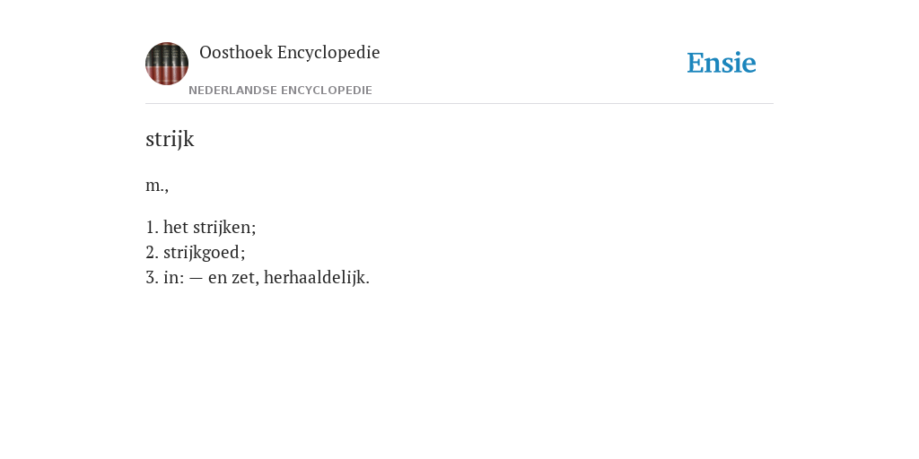Click the word Oosthoek in the title
Image resolution: width=919 pixels, height=459 pixels.
[x=236, y=53]
